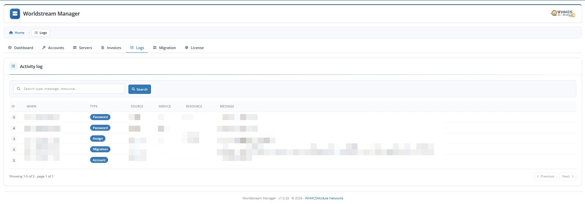Select log row ID 5

click(14, 117)
